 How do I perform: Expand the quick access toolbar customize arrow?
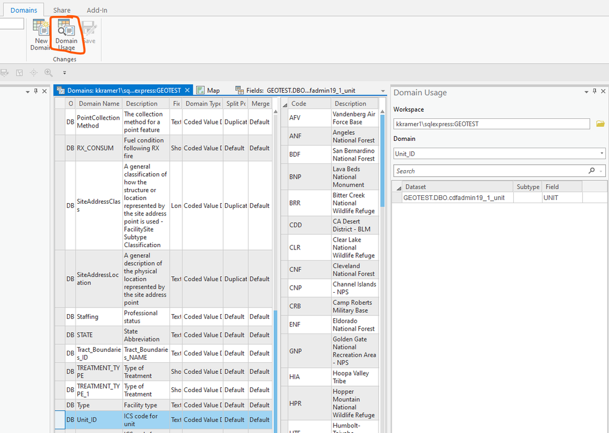coord(64,73)
